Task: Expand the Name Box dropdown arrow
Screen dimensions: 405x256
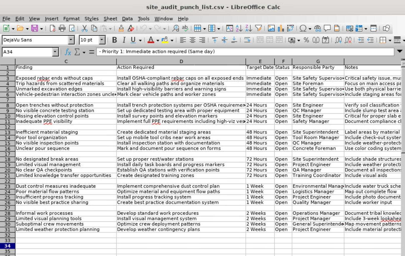Action: [x=55, y=52]
